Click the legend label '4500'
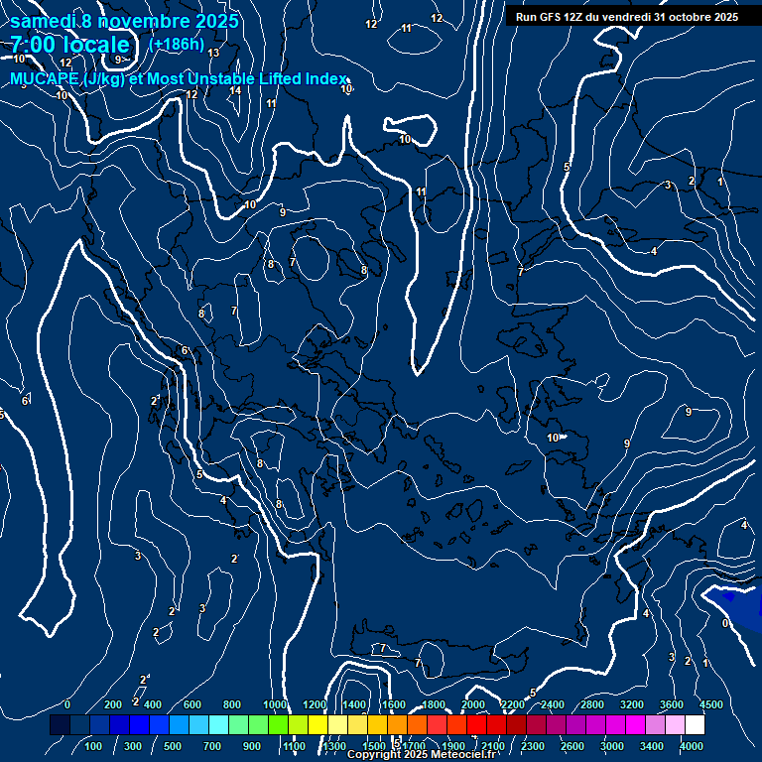 [711, 704]
